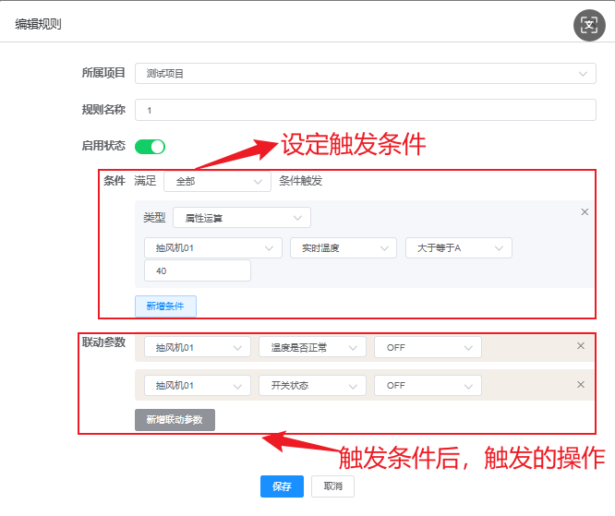The image size is (615, 516).
Task: Open the 抽风机01 dropdown in 温度是否正常 row
Action: click(198, 347)
